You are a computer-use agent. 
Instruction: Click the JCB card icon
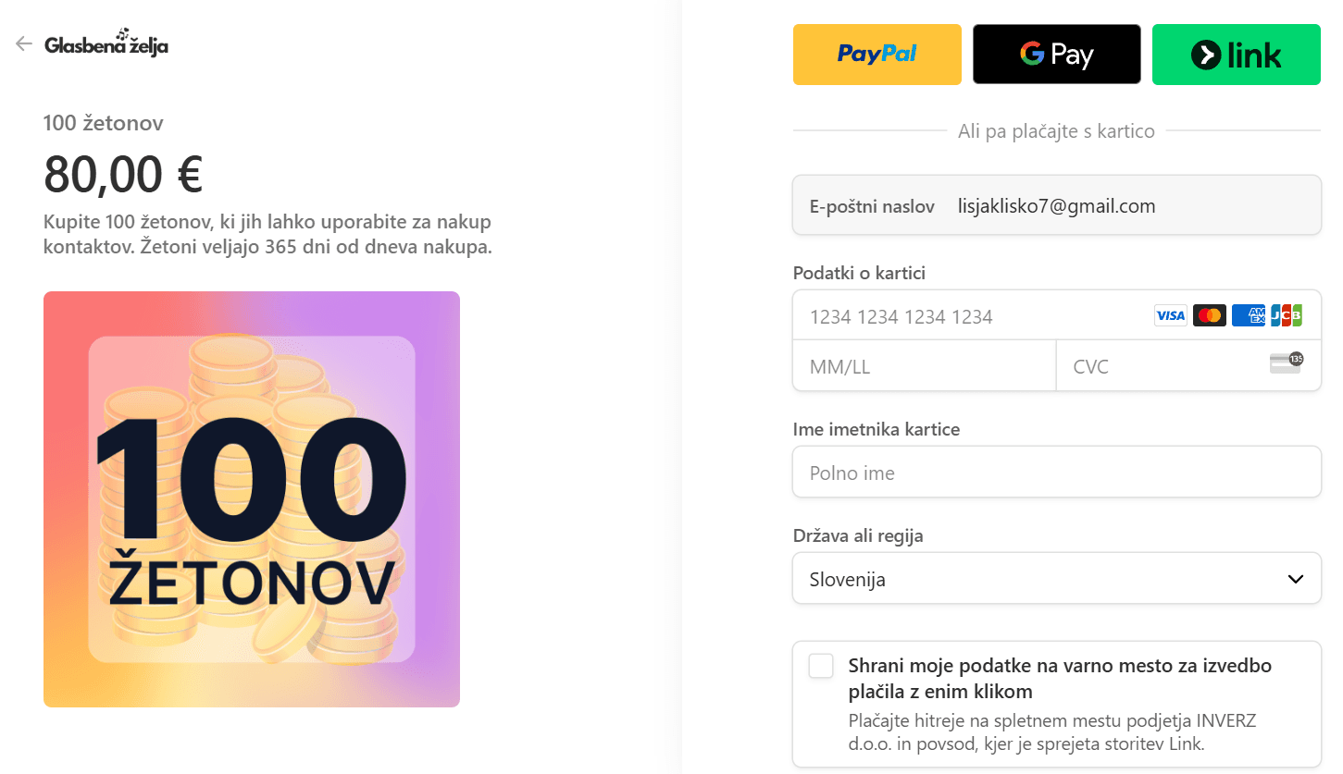pyautogui.click(x=1287, y=315)
